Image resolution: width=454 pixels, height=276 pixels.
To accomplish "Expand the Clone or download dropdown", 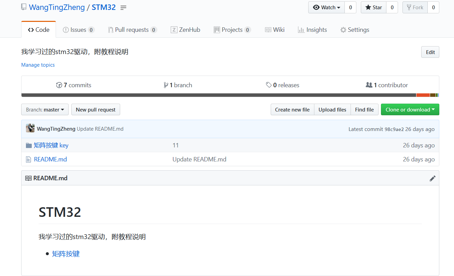I will click(410, 109).
